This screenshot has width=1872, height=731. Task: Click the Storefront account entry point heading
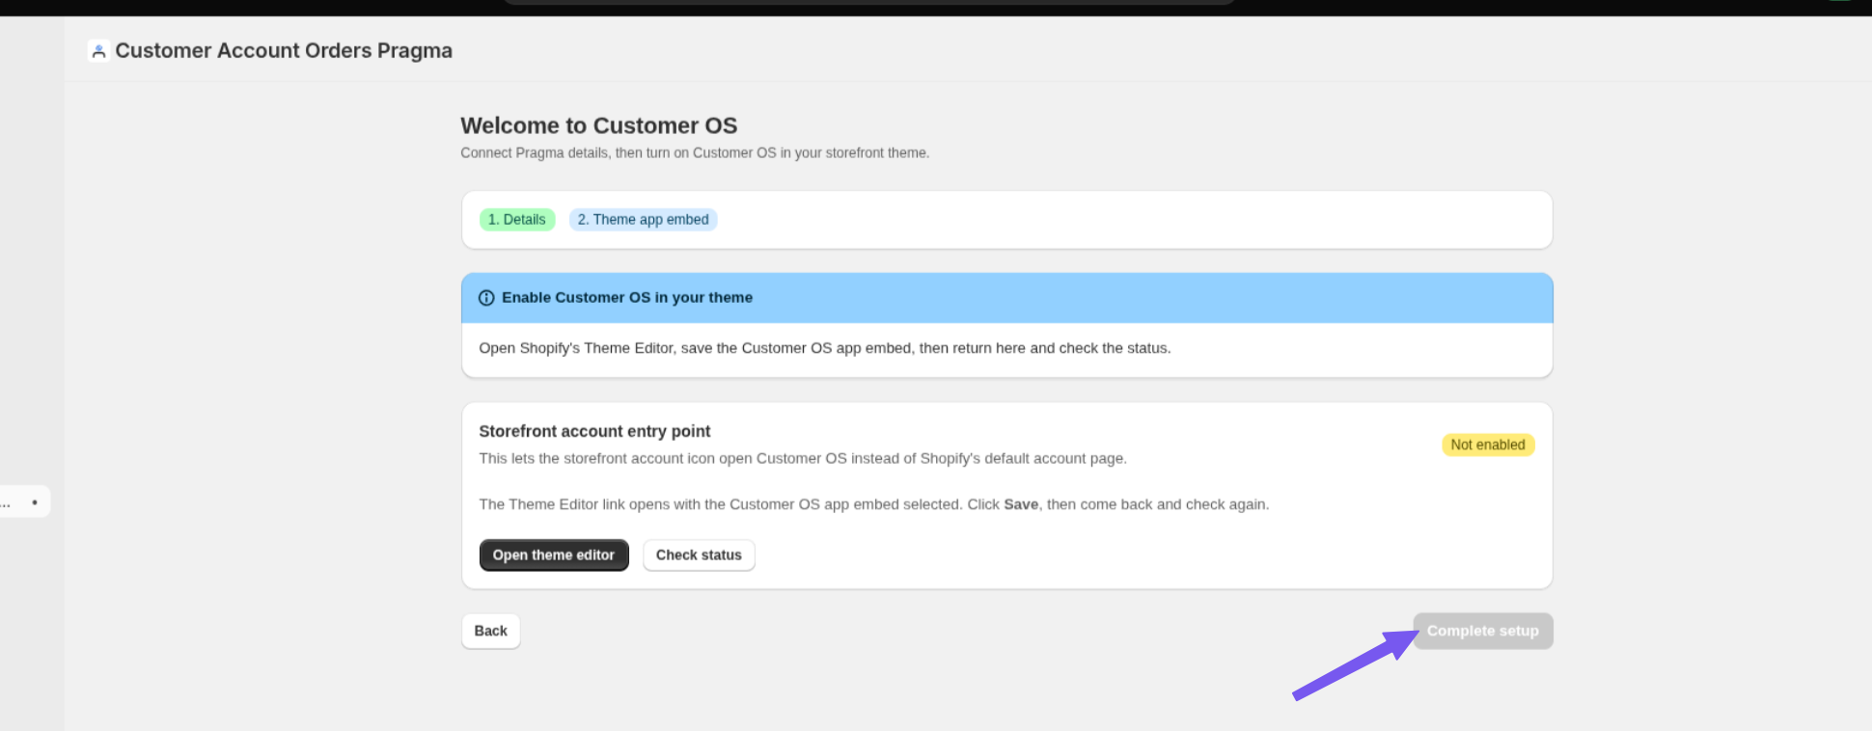[594, 431]
